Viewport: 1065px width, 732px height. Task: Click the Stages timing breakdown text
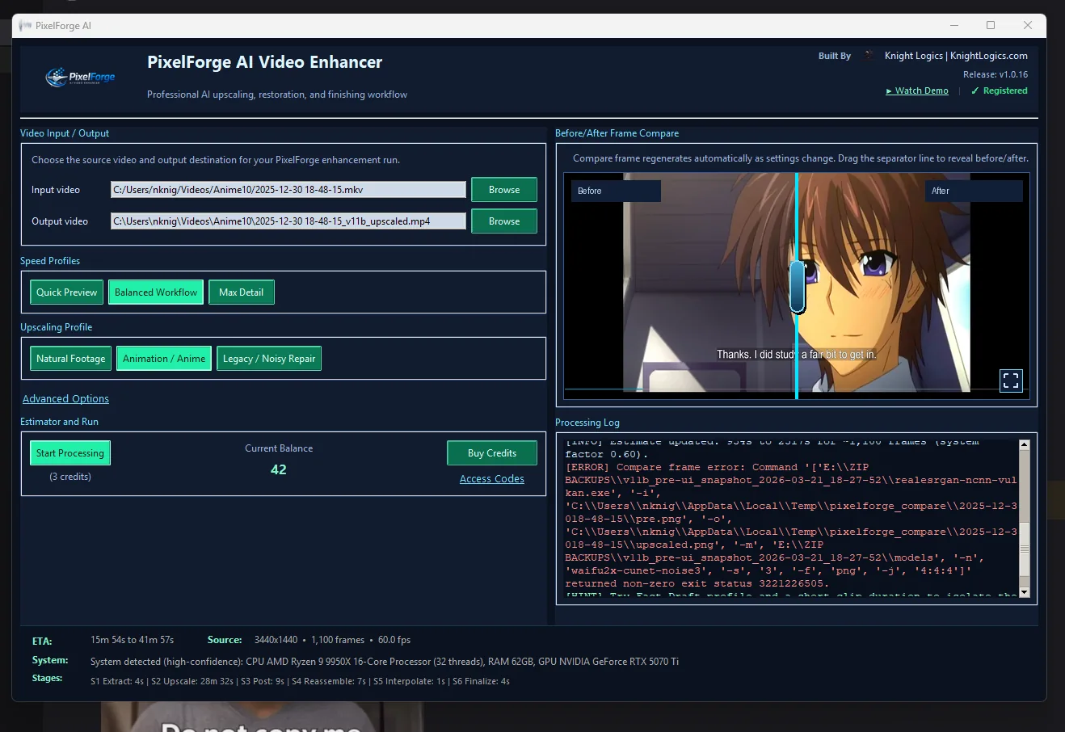coord(300,681)
